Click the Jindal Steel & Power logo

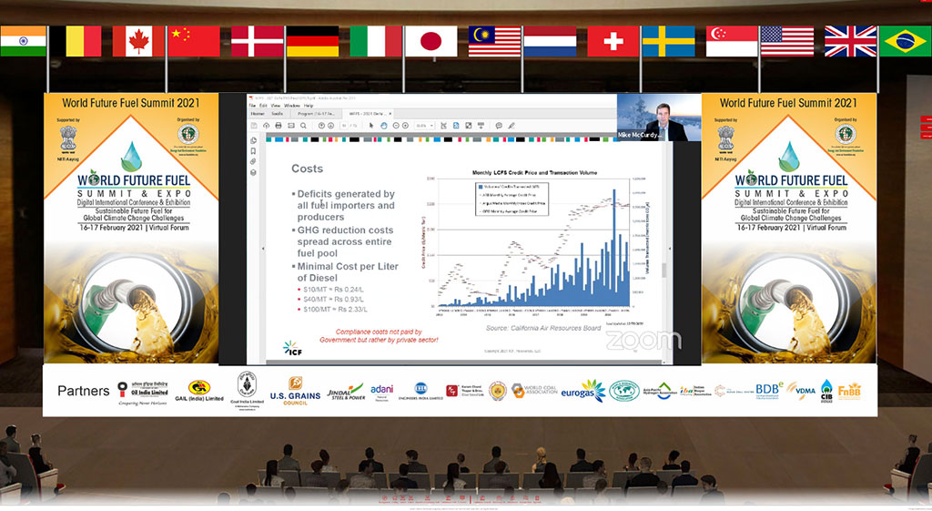(345, 392)
